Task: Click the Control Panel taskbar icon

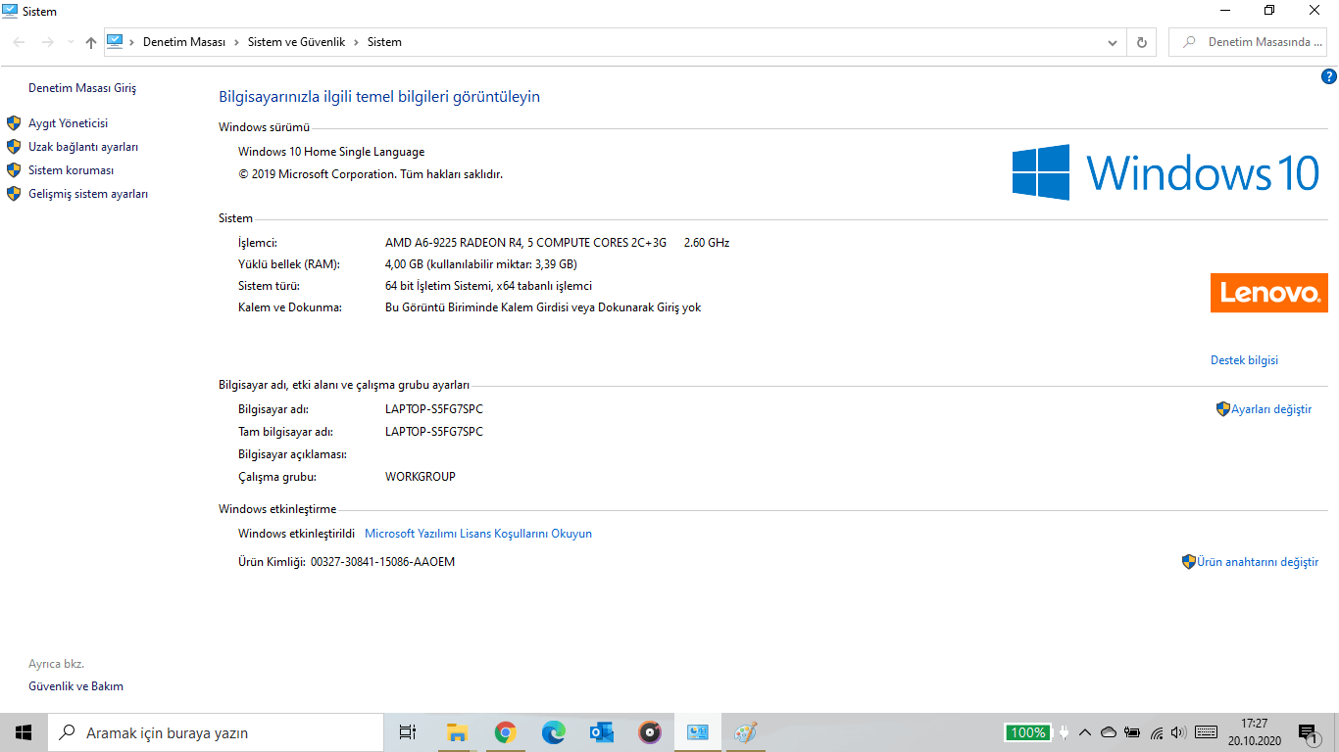Action: pos(697,732)
